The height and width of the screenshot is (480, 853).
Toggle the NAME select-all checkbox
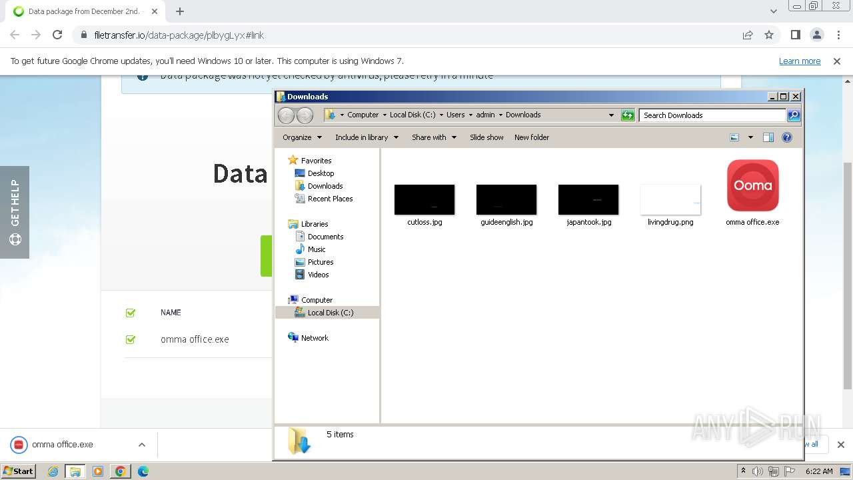pyautogui.click(x=131, y=313)
